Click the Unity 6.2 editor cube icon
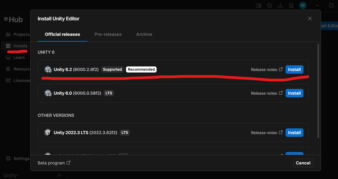338x179 pixels. click(48, 69)
